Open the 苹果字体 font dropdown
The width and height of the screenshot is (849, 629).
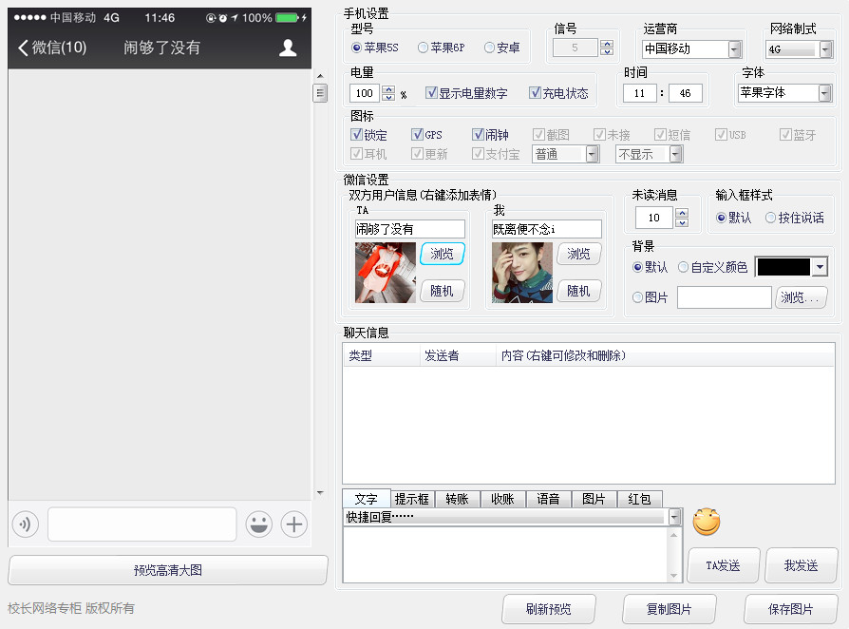[x=823, y=93]
